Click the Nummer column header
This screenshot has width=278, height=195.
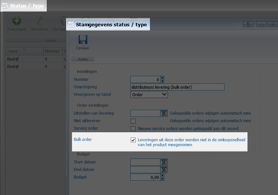(52, 51)
